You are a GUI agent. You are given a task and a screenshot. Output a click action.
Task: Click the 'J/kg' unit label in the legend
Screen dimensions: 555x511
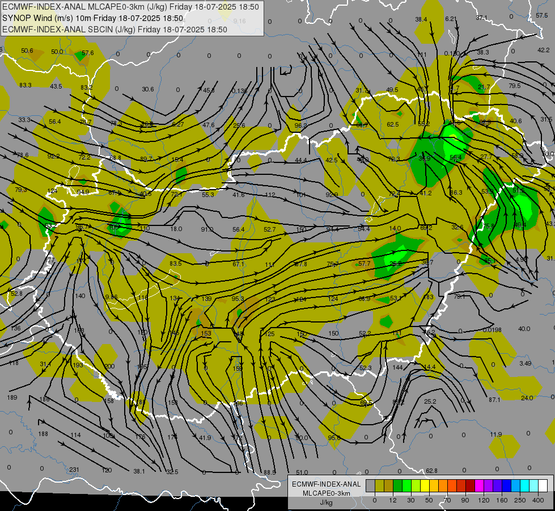pos(327,502)
